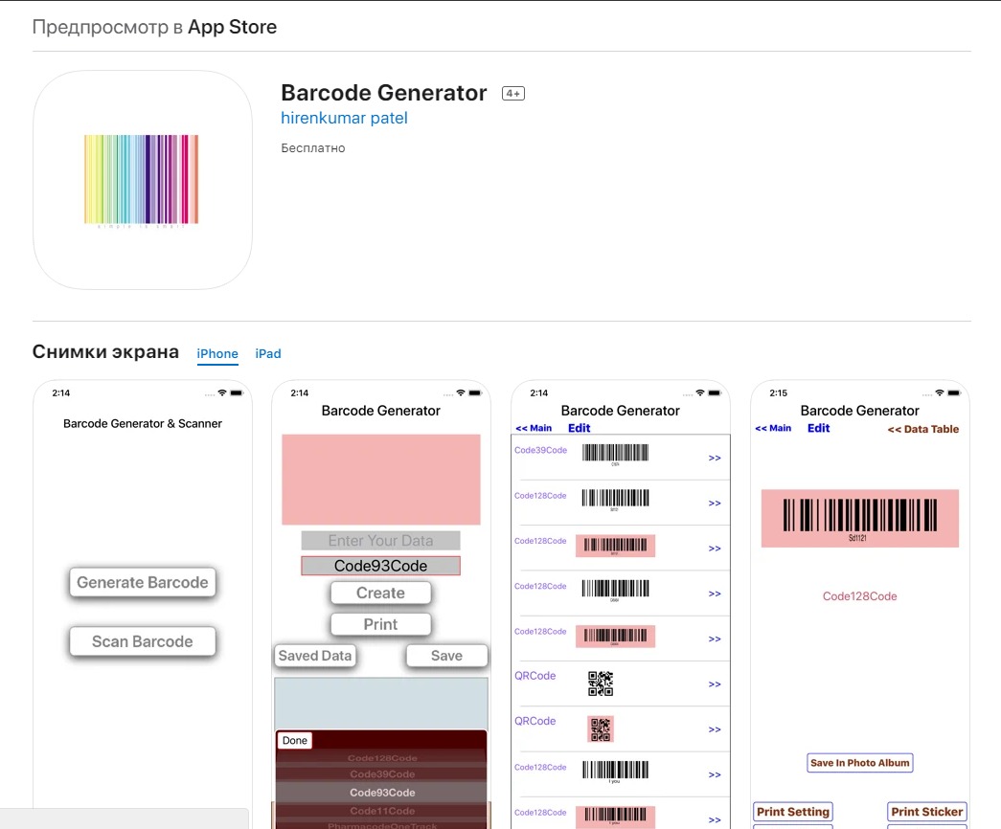
Task: Click the Wi-Fi icon in the 2:15 screenshot
Action: click(x=939, y=392)
